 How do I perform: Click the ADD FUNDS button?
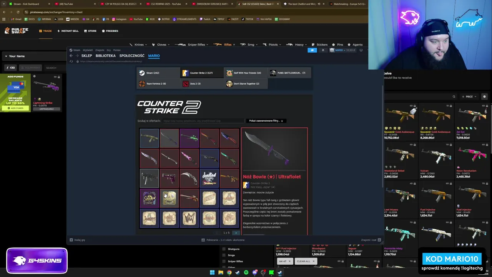(15, 108)
